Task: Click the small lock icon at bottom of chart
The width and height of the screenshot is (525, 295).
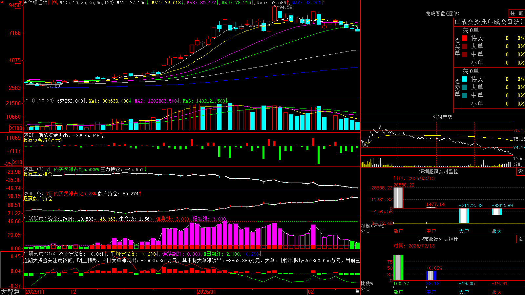Action: coord(357,291)
